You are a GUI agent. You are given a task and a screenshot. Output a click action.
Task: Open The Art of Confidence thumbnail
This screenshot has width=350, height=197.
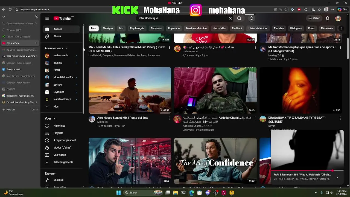[215, 161]
